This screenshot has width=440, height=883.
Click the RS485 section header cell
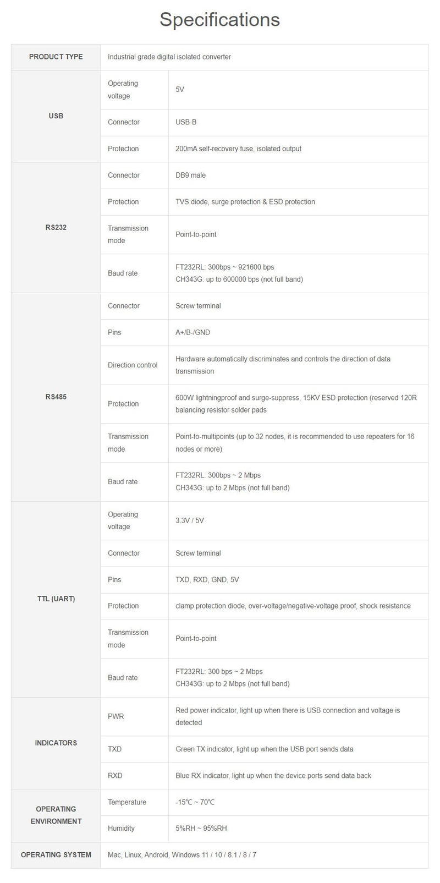point(56,397)
